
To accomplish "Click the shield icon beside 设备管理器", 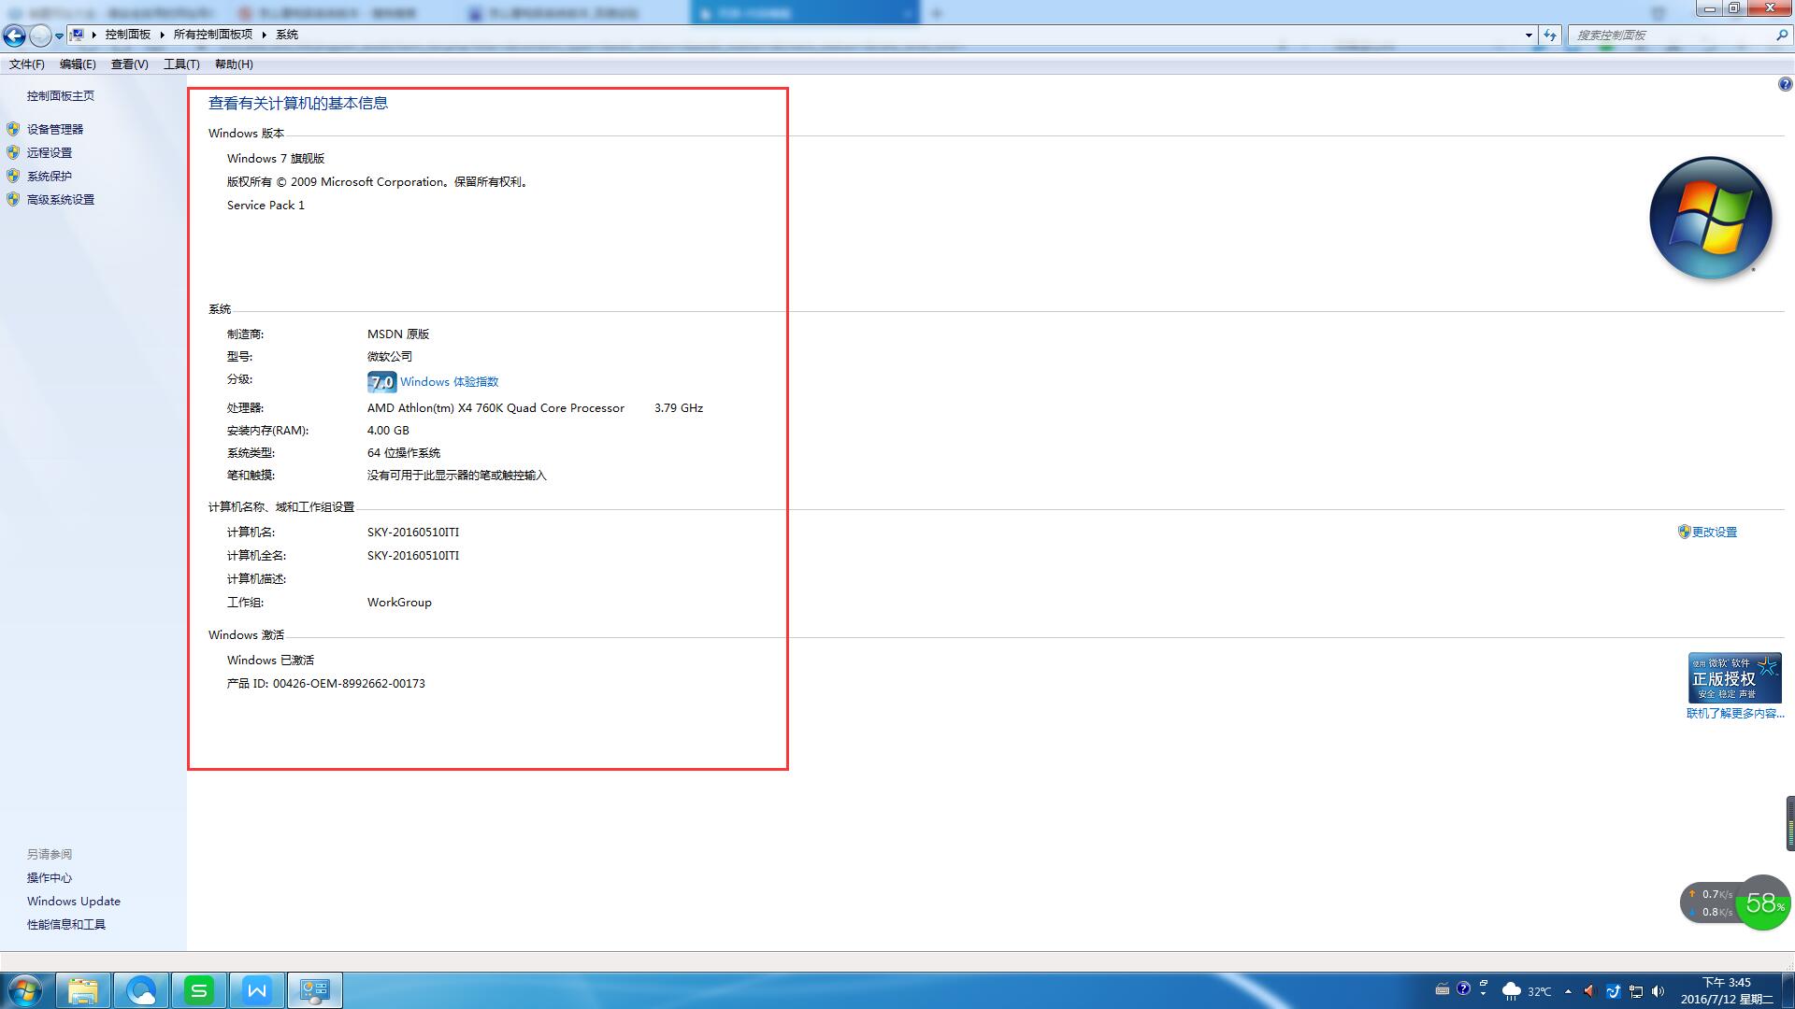I will (13, 129).
